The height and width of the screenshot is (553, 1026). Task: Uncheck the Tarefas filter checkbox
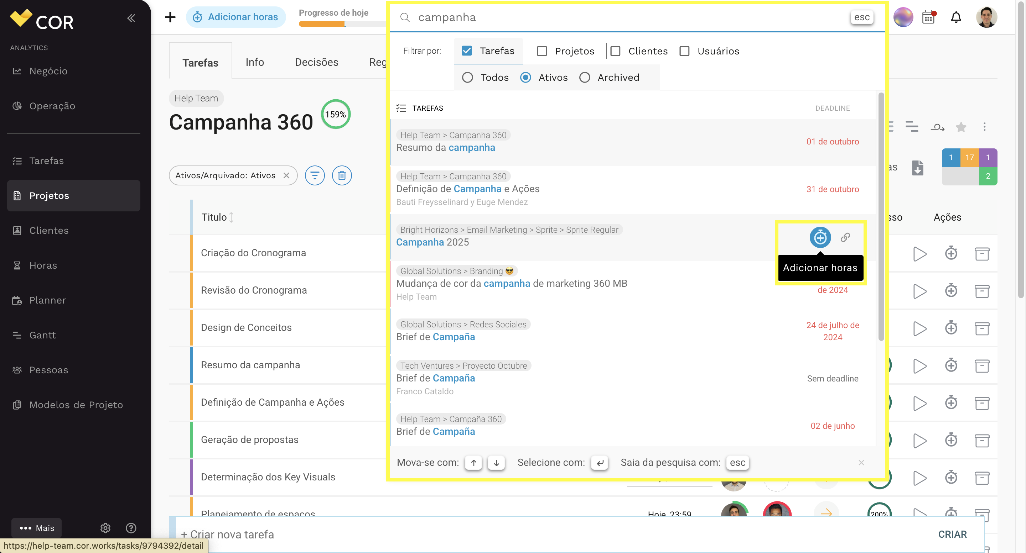(466, 51)
